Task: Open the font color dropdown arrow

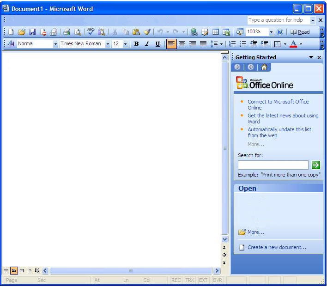Action: (x=301, y=44)
